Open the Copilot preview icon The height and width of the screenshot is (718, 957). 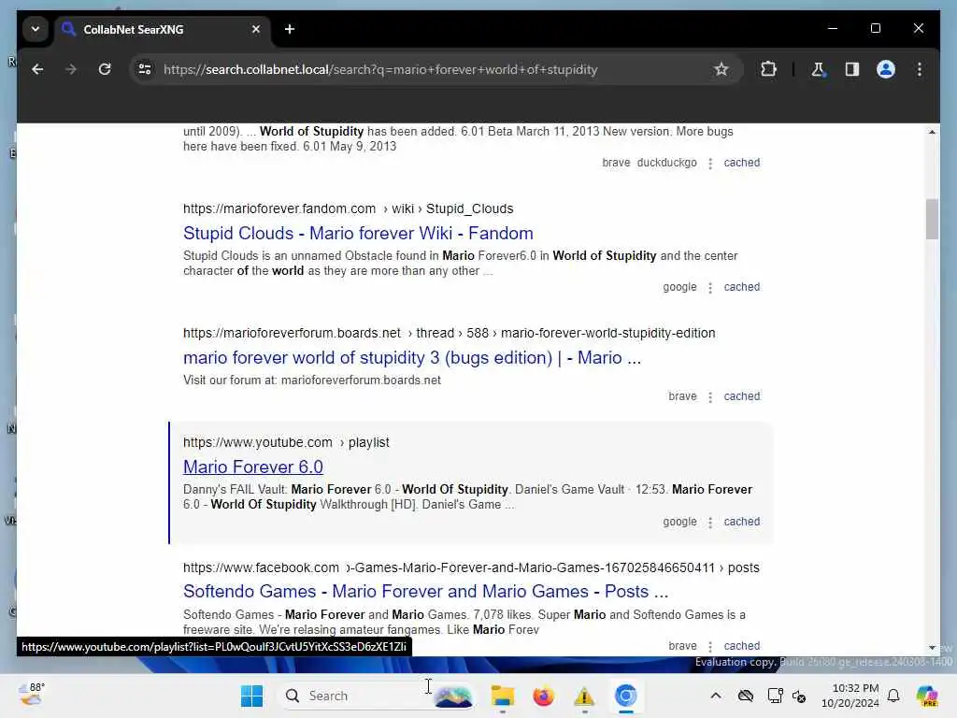tap(927, 696)
